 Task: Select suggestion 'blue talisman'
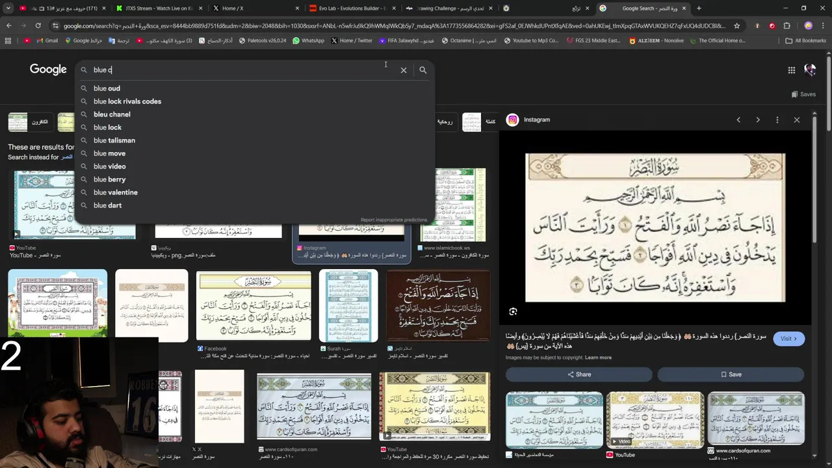tap(253, 140)
